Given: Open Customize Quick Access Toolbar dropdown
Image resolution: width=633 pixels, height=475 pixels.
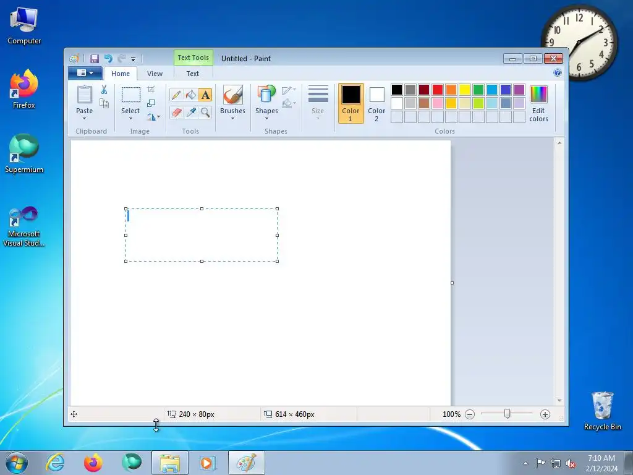Looking at the screenshot, I should pyautogui.click(x=134, y=59).
